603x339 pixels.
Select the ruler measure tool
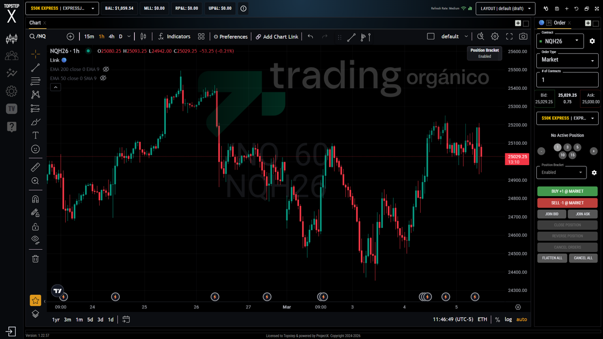pyautogui.click(x=35, y=168)
